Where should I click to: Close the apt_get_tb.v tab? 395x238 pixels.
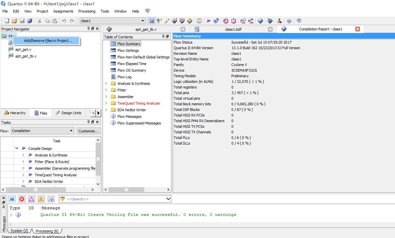pos(183,29)
